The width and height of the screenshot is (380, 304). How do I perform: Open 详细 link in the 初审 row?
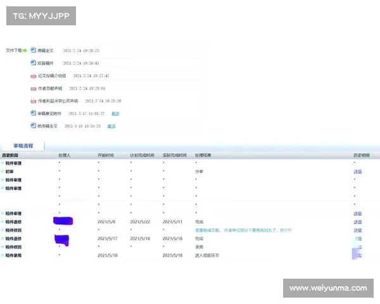pyautogui.click(x=358, y=172)
